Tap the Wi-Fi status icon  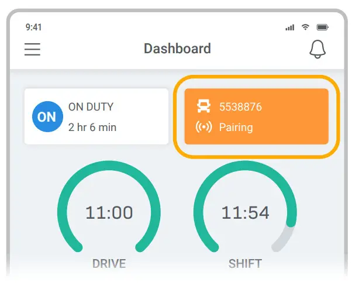tap(305, 27)
